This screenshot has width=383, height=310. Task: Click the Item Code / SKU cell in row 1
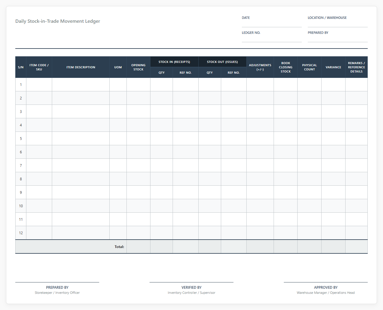(39, 84)
